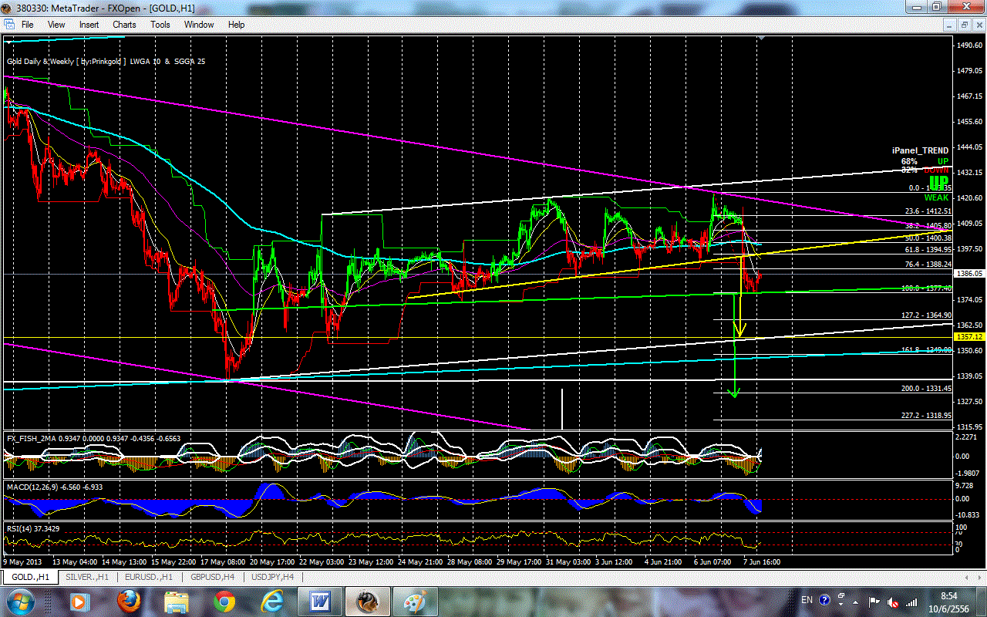Screen dimensions: 987x617
Task: Click the Fibonacci label 23.6 - 1412.51
Action: 928,211
